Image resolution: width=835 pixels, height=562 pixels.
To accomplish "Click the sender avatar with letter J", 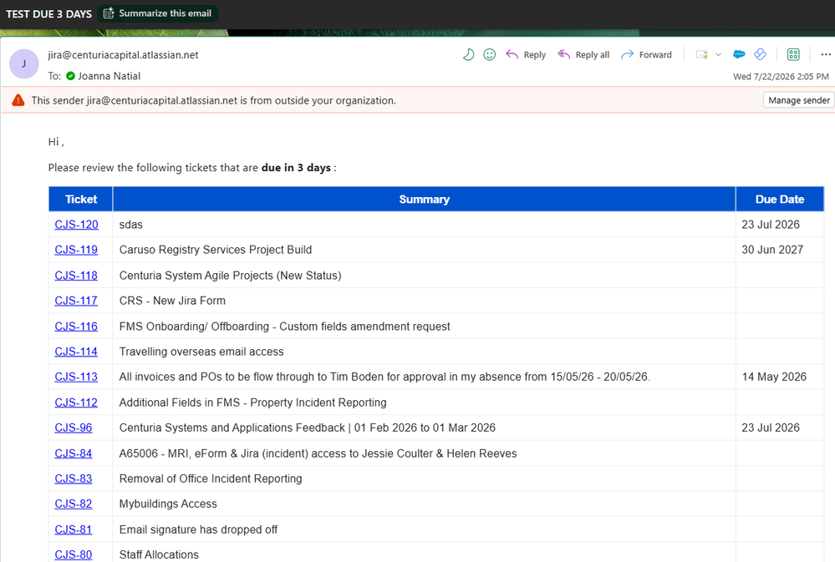I will point(24,63).
